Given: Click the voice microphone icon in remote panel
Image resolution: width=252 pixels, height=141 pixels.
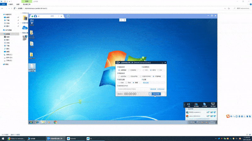Looking at the screenshot, I should pyautogui.click(x=189, y=105).
